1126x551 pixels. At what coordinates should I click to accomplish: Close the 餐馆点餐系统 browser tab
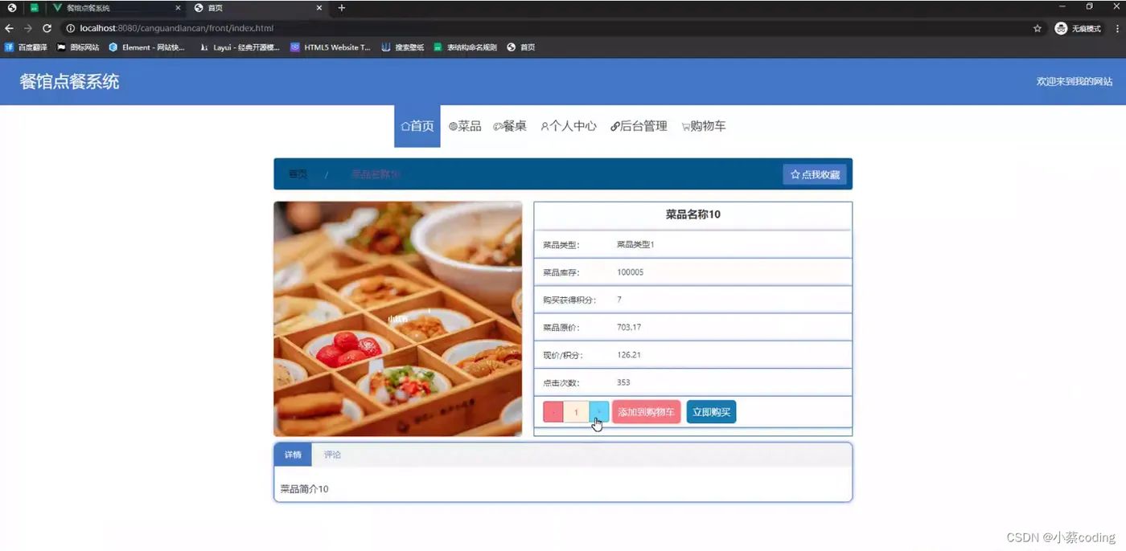(x=178, y=8)
